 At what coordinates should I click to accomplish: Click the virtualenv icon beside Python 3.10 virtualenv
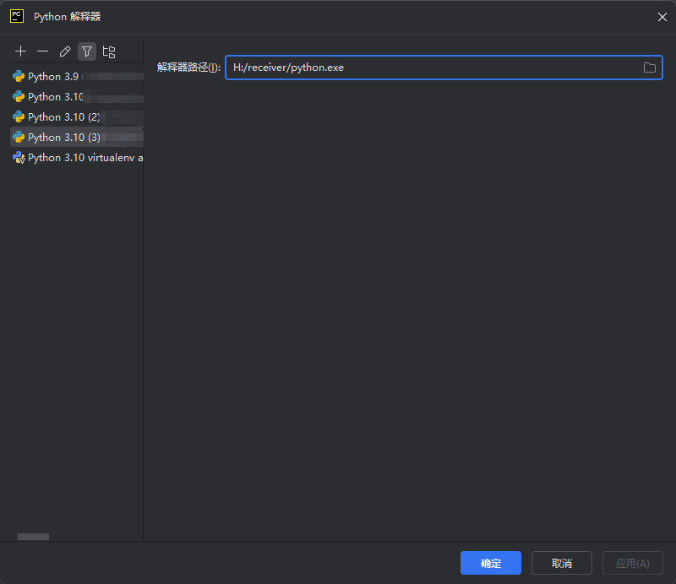19,158
